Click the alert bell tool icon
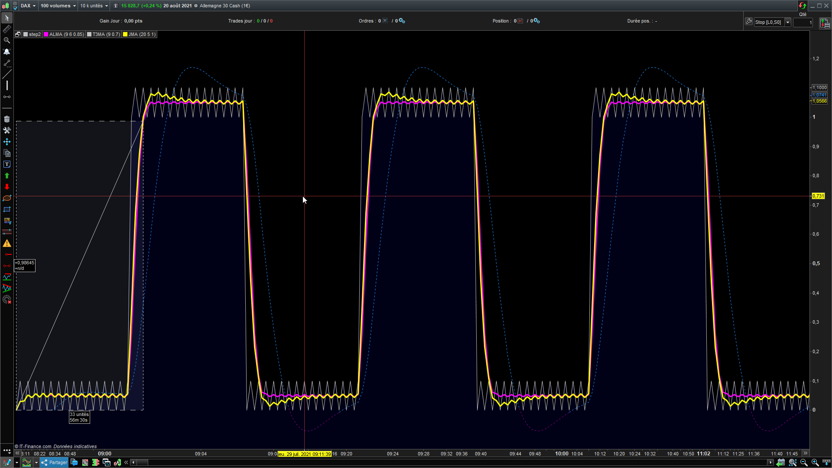The image size is (832, 468). (6, 52)
